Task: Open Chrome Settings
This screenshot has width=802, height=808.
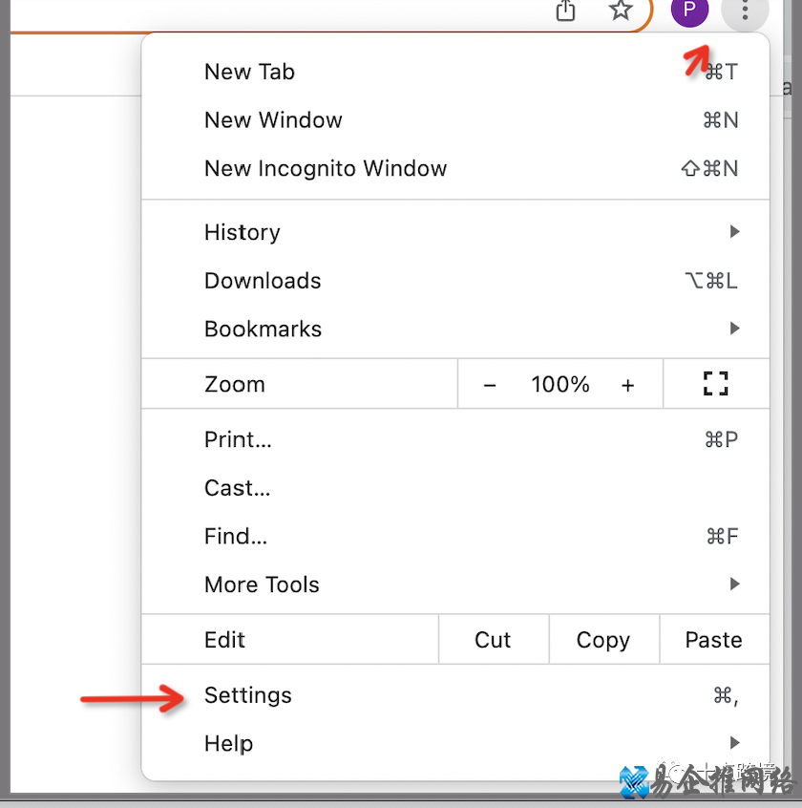Action: [x=248, y=695]
